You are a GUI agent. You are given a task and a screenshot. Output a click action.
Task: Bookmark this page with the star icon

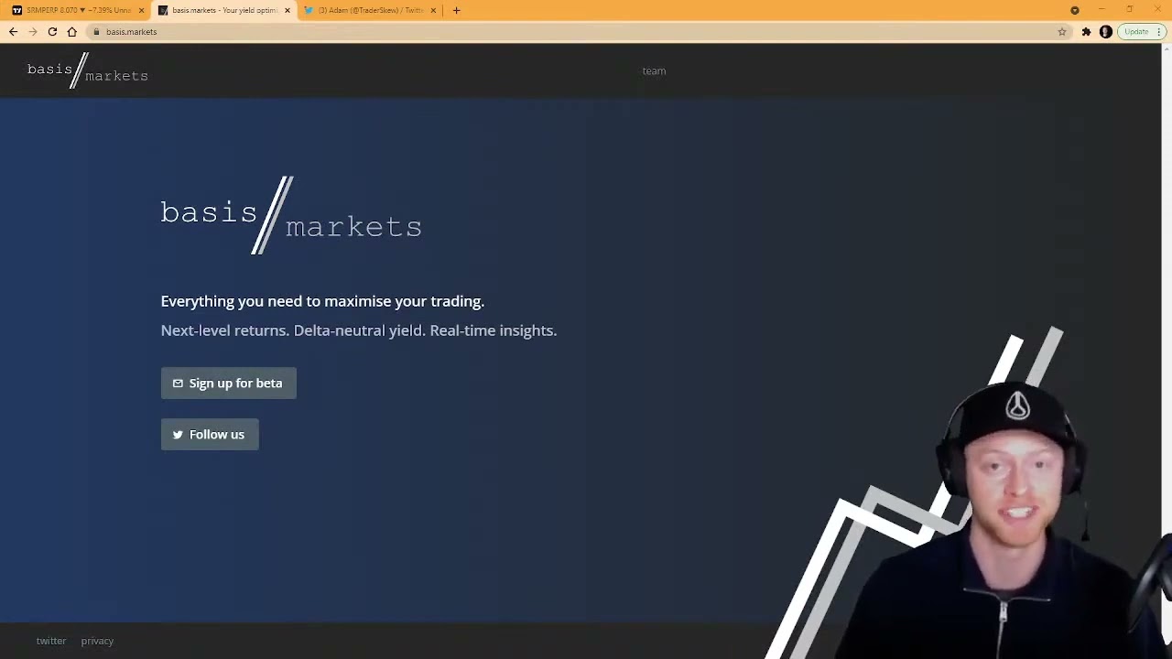pos(1062,32)
